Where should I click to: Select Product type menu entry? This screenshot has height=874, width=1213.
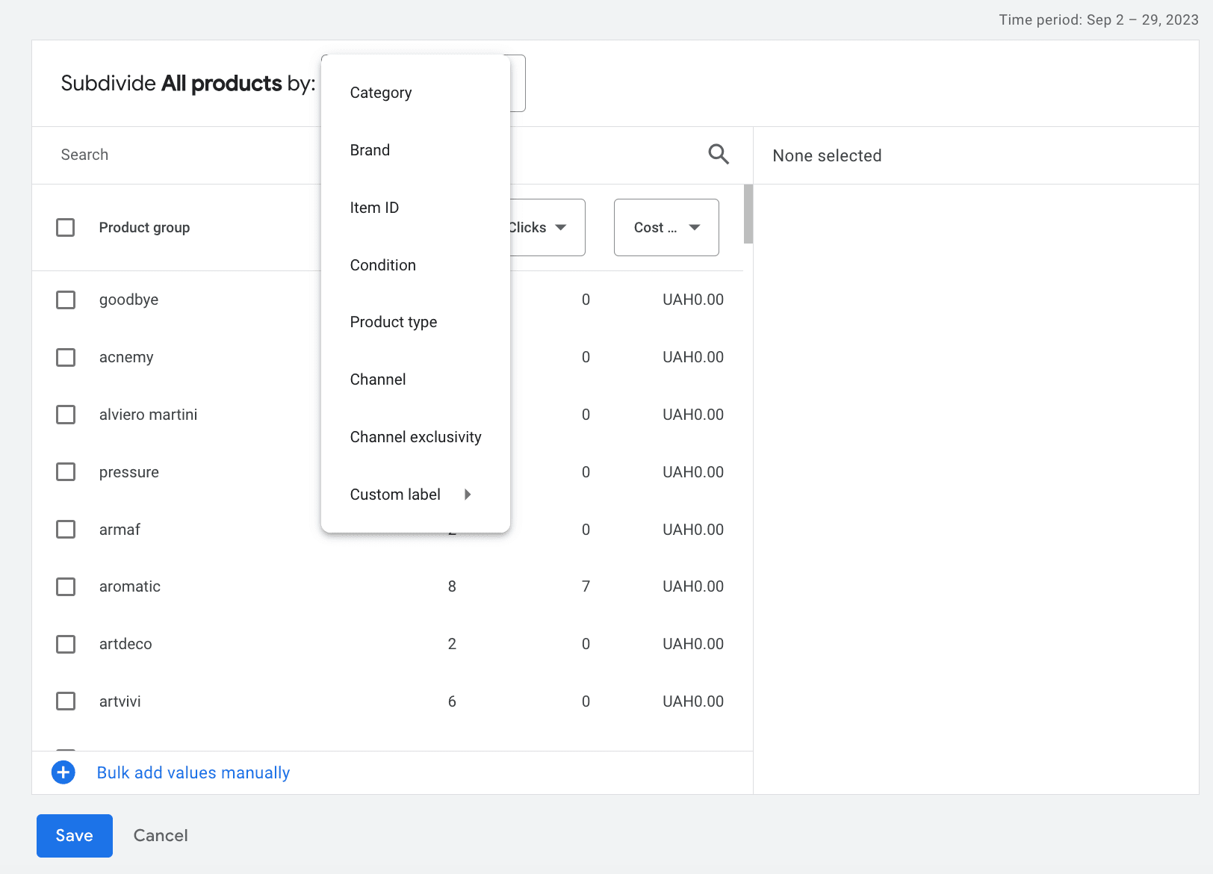[x=394, y=322]
